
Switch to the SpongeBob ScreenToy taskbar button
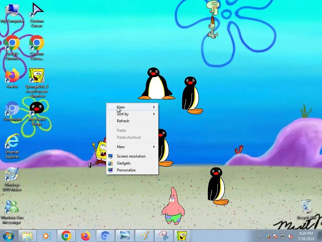[x=182, y=236]
